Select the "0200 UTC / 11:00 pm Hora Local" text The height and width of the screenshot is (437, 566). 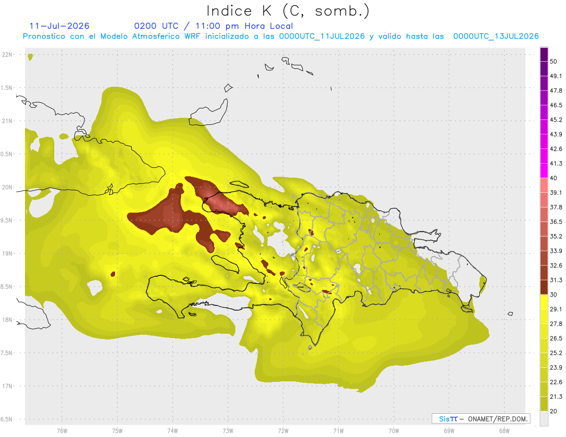click(213, 26)
